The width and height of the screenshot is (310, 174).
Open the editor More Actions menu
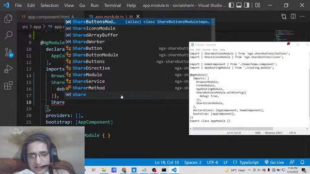[x=302, y=16]
